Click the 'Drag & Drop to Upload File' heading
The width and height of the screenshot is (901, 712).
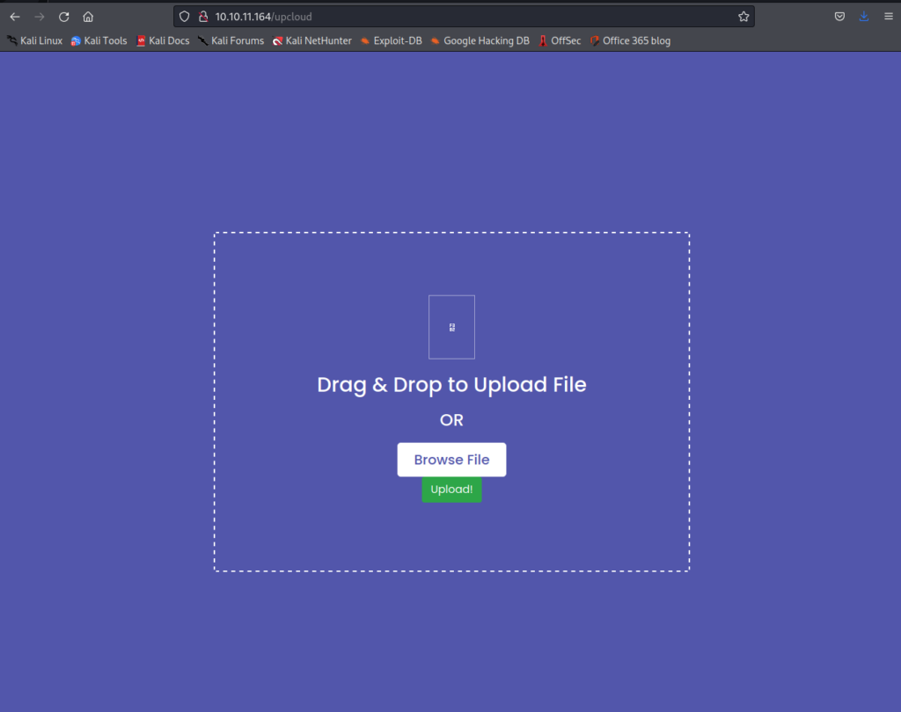tap(451, 385)
